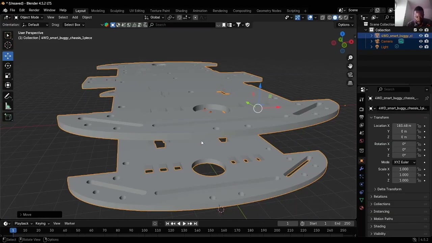Open the timeline Marker menu
The image size is (432, 243).
pyautogui.click(x=70, y=223)
